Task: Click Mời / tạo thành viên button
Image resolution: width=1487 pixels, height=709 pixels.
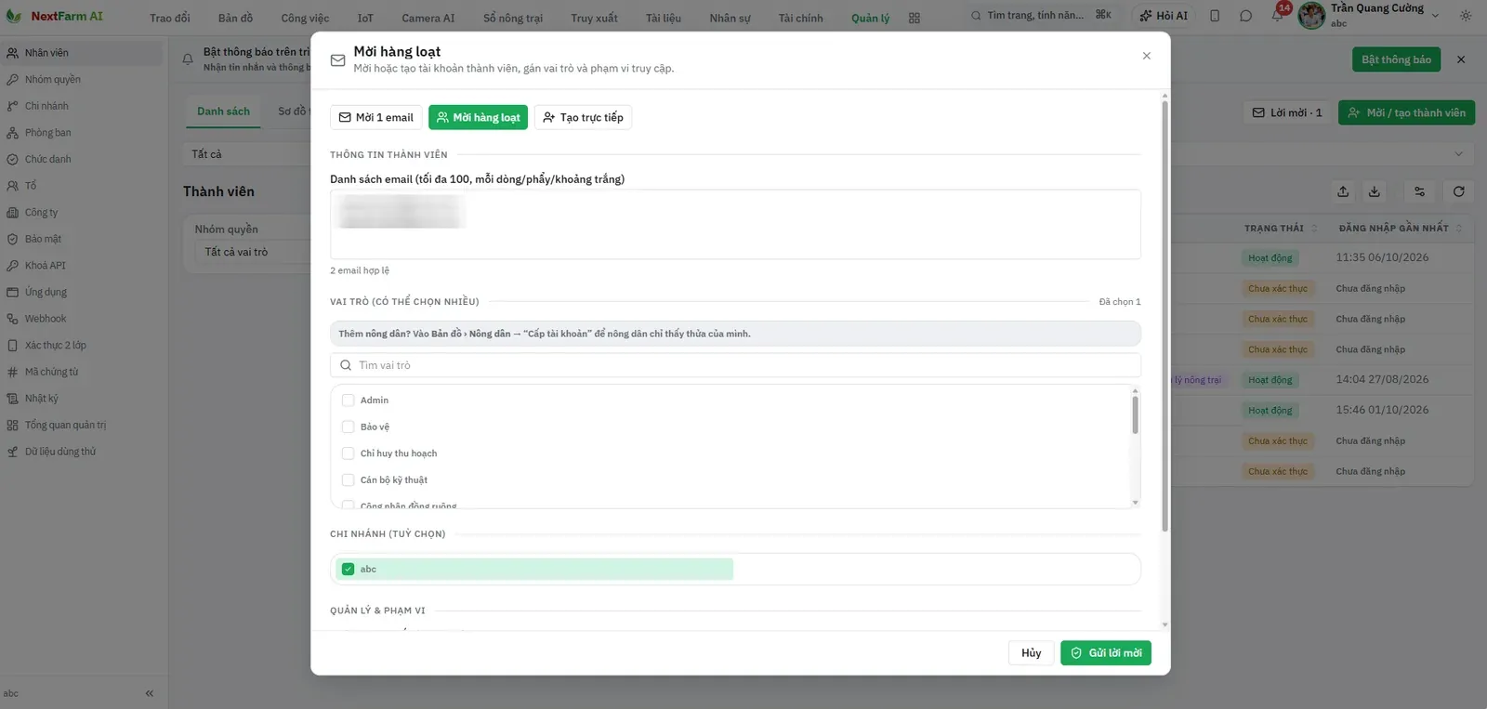Action: [x=1406, y=112]
